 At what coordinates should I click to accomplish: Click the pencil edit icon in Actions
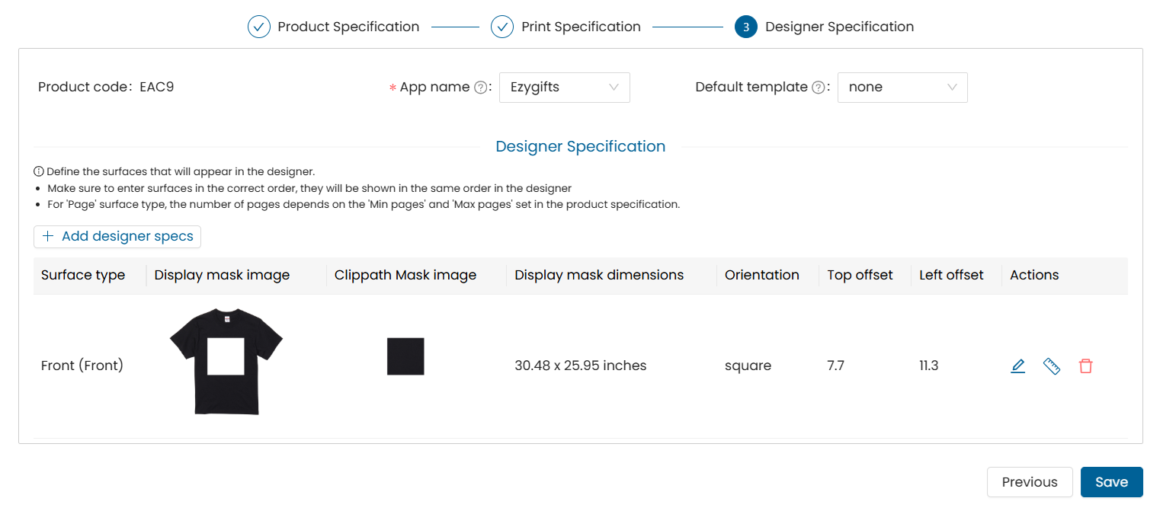coord(1017,366)
